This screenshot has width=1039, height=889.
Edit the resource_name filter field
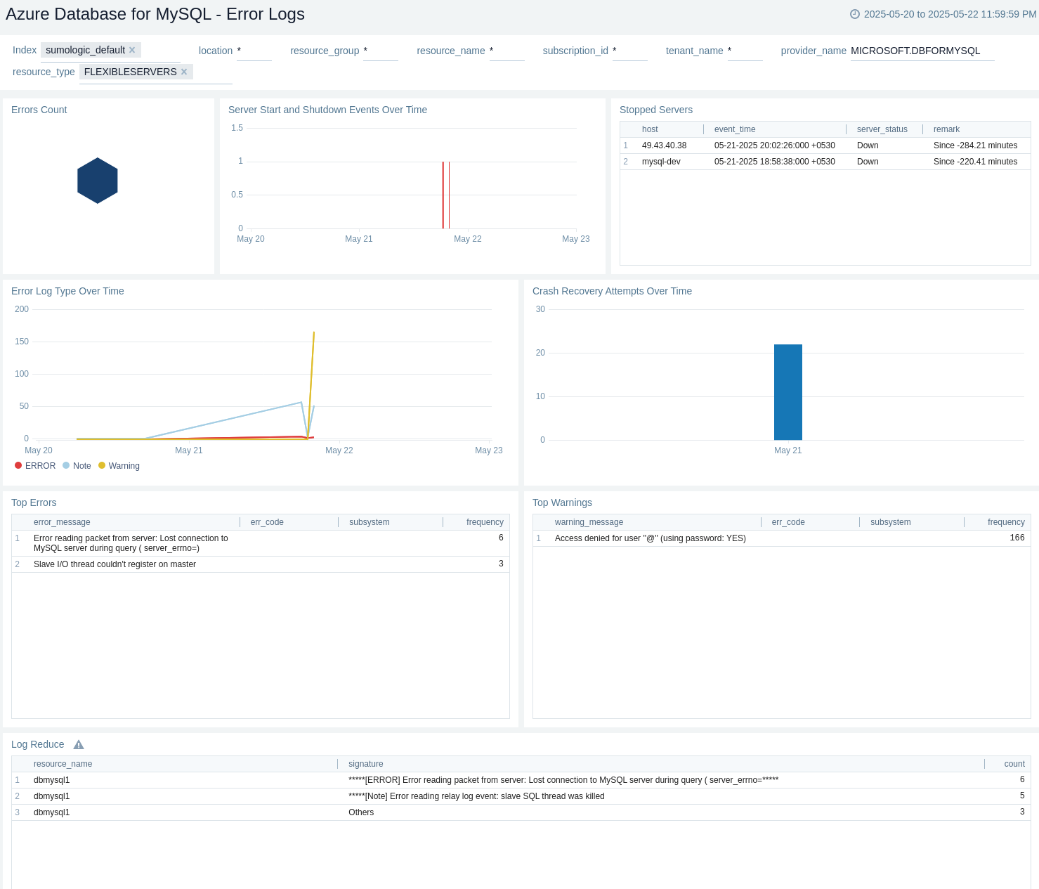point(507,51)
